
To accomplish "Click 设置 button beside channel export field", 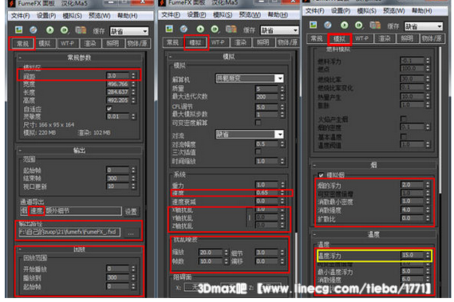I will 131,212.
